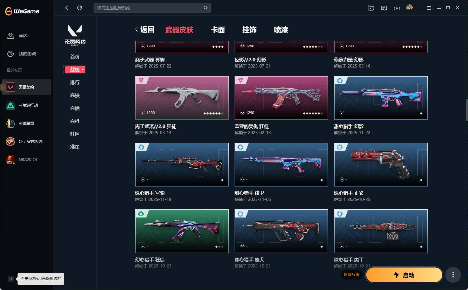Open 我的游戏 gamepad icon
The height and width of the screenshot is (290, 468).
11,54
